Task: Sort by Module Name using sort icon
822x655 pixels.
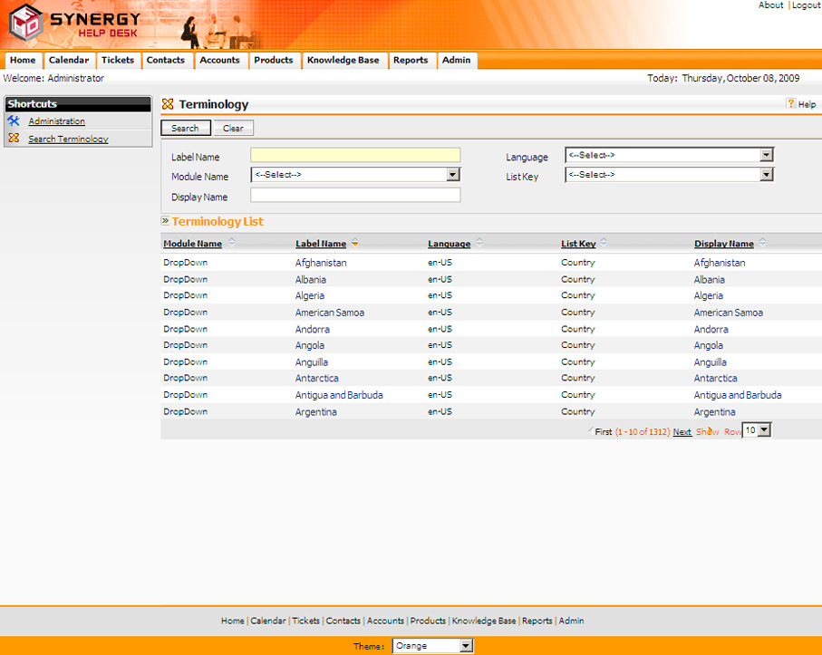Action: tap(232, 243)
